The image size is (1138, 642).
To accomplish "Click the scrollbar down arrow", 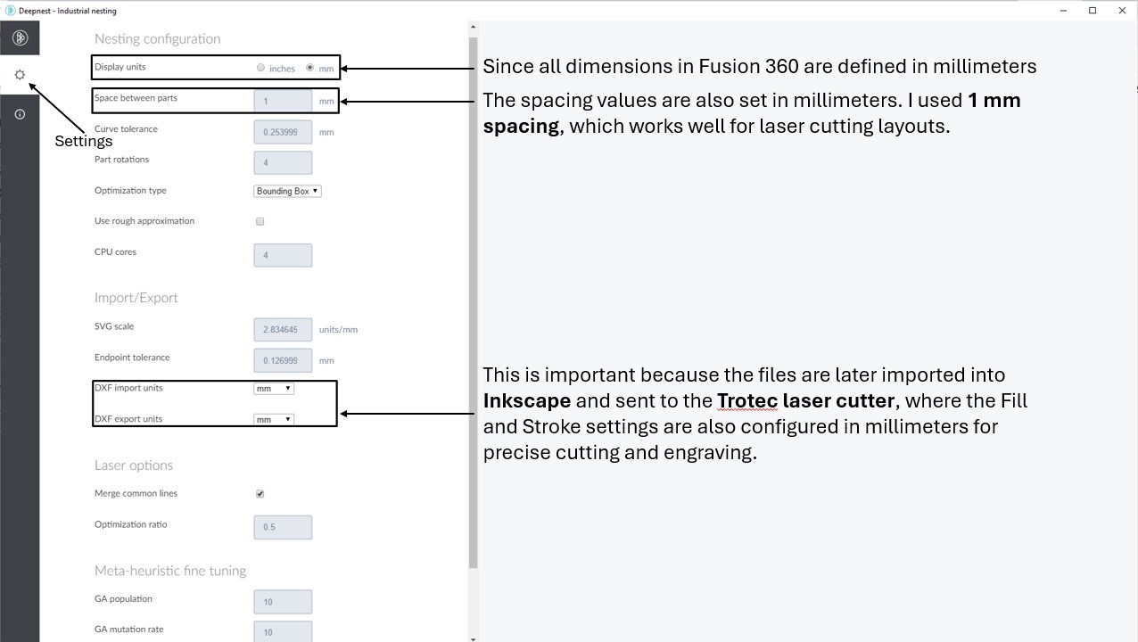I will (473, 637).
